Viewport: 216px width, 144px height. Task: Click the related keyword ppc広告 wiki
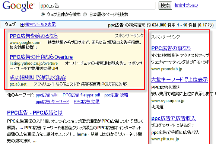[47, 95]
